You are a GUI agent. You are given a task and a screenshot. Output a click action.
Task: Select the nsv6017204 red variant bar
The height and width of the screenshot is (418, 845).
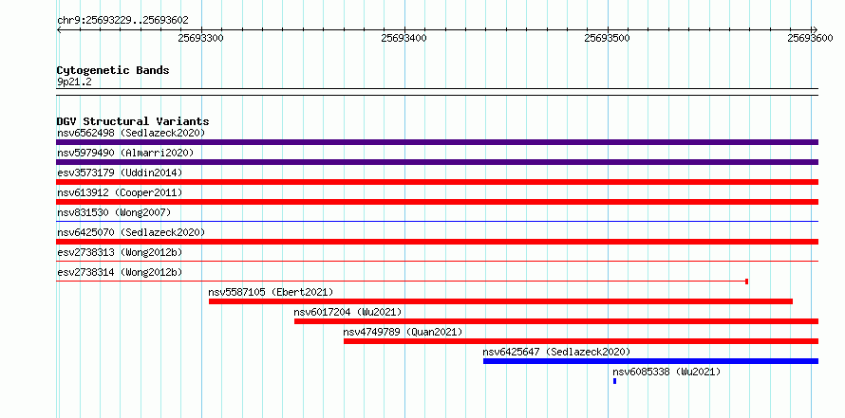556,321
